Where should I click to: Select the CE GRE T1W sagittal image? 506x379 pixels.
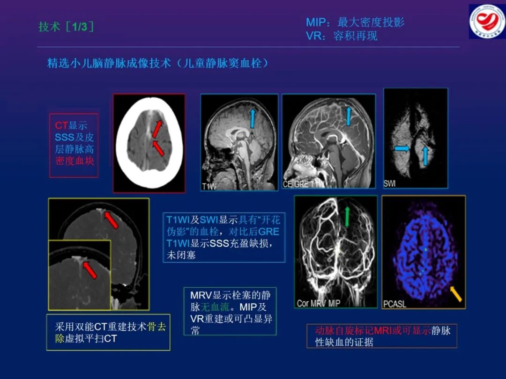pos(329,141)
